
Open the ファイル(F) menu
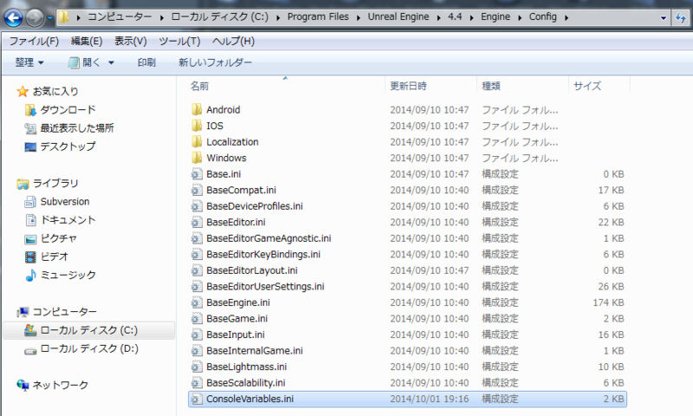point(34,41)
